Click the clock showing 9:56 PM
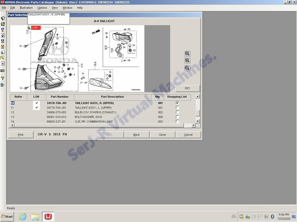 pos(284,215)
